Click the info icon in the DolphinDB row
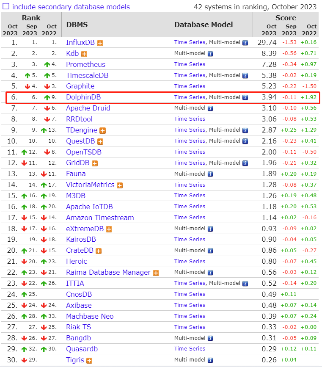This screenshot has width=322, height=367. pyautogui.click(x=245, y=97)
